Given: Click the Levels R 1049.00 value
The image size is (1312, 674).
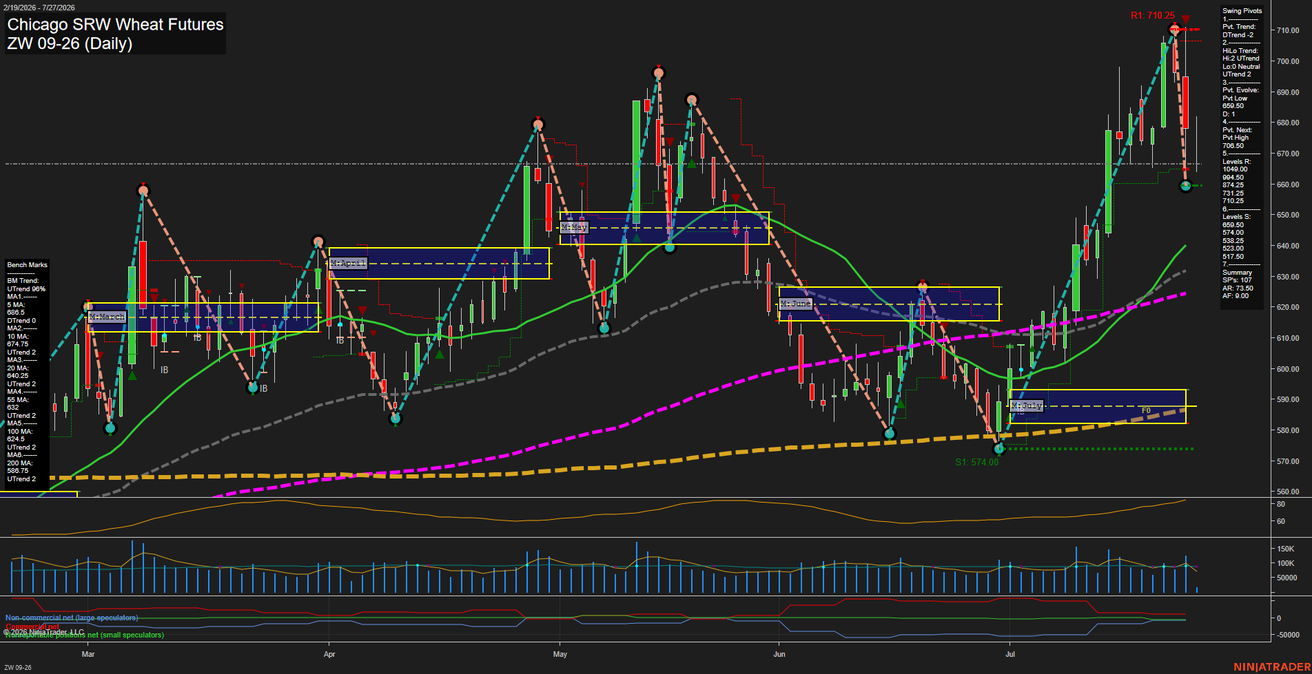Looking at the screenshot, I should [1235, 169].
